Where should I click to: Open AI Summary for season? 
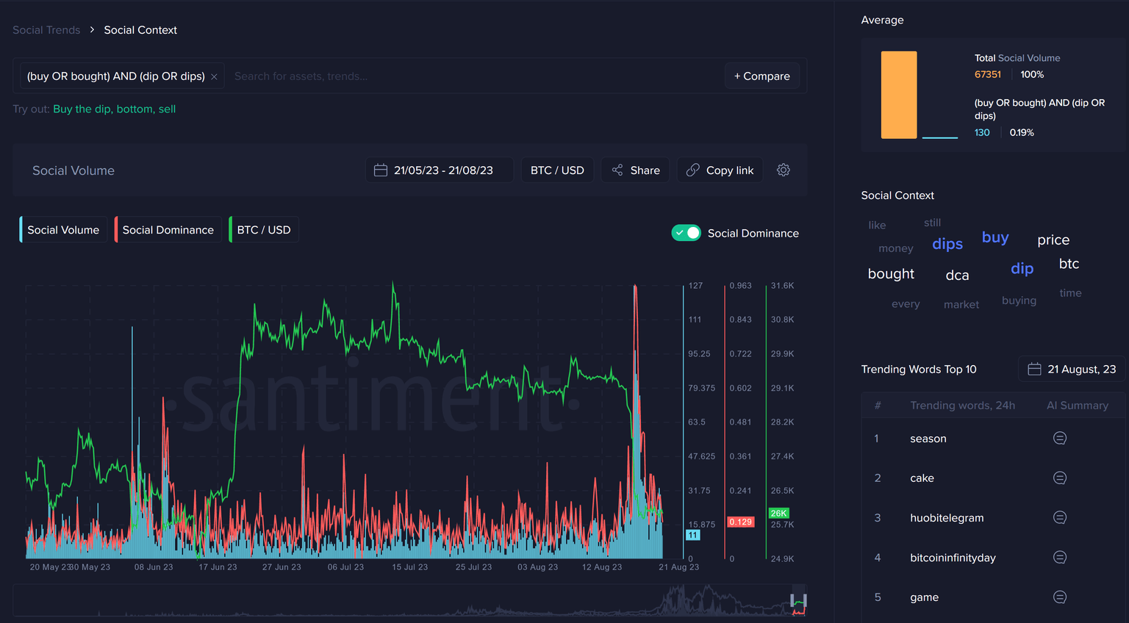click(x=1059, y=439)
